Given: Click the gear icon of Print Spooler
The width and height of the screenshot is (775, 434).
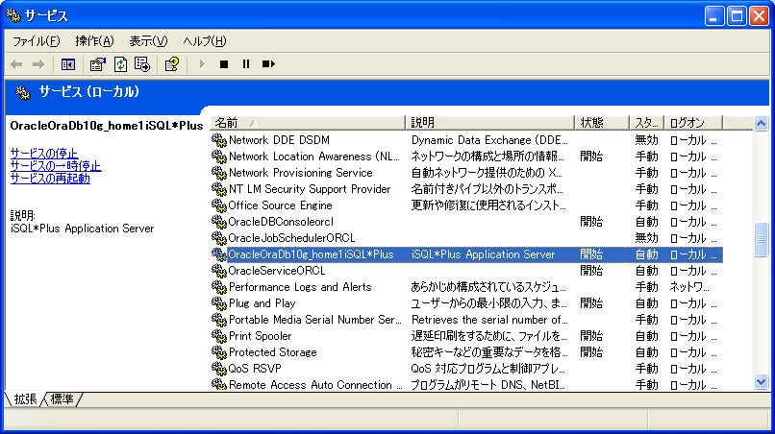Looking at the screenshot, I should click(218, 336).
